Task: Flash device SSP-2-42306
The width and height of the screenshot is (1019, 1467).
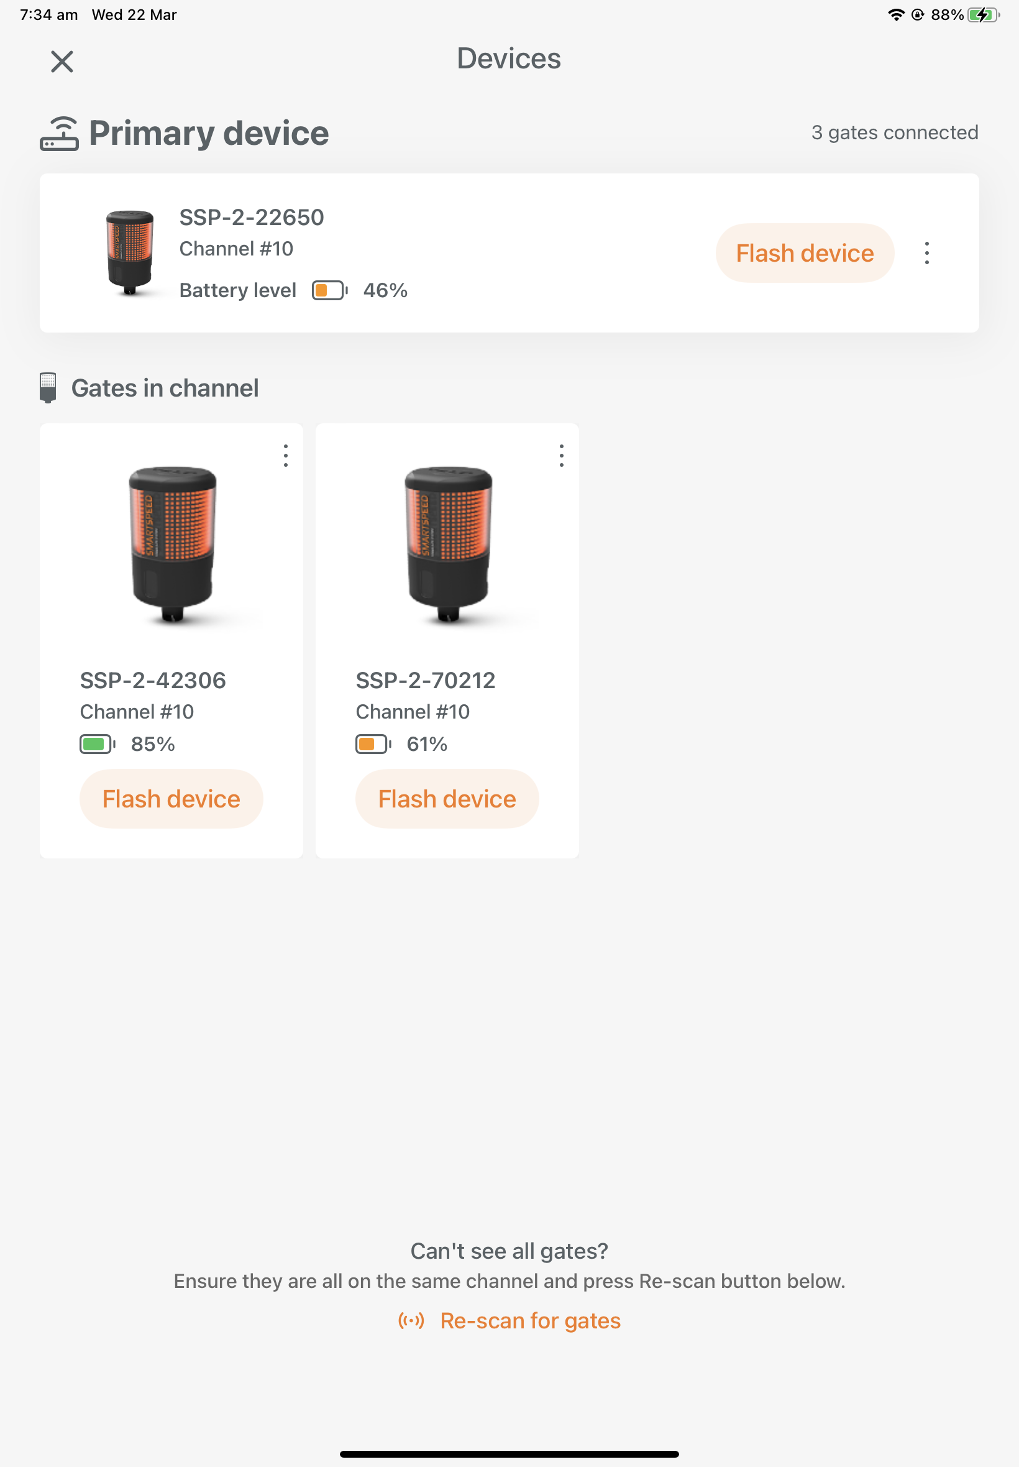Action: 171,798
